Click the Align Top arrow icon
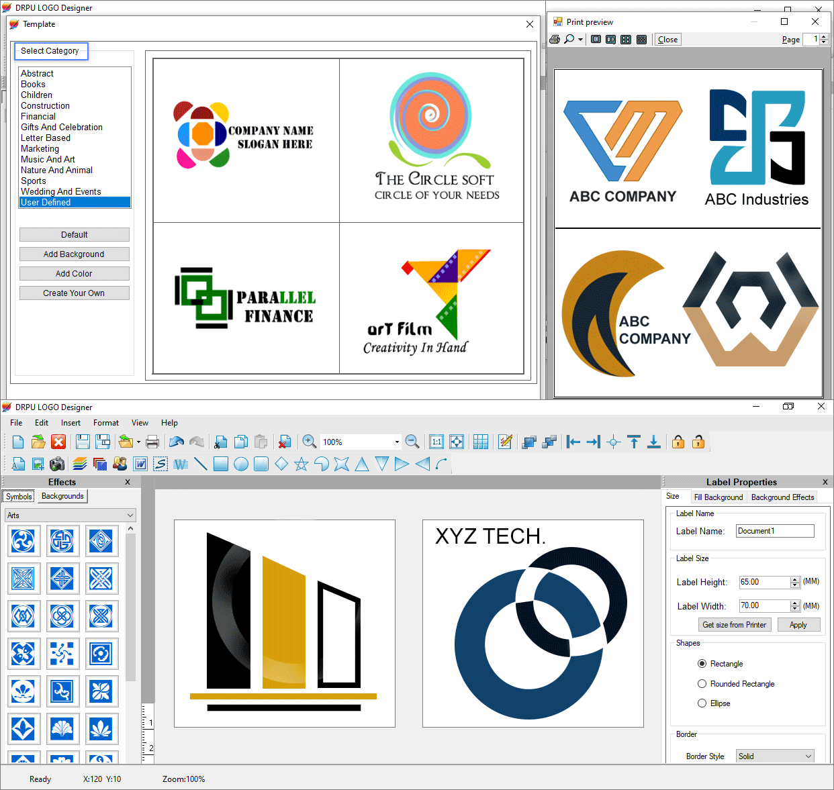Image resolution: width=834 pixels, height=790 pixels. [634, 442]
